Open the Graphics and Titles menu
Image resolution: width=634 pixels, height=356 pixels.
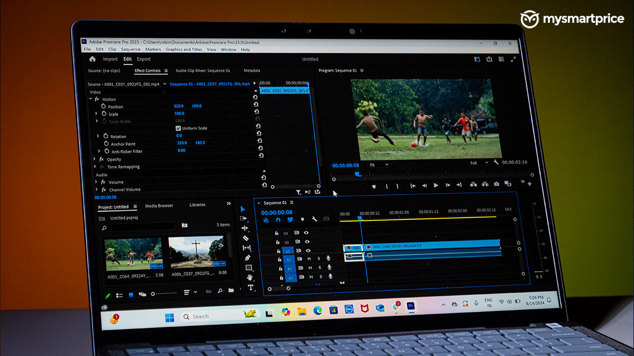click(x=184, y=50)
